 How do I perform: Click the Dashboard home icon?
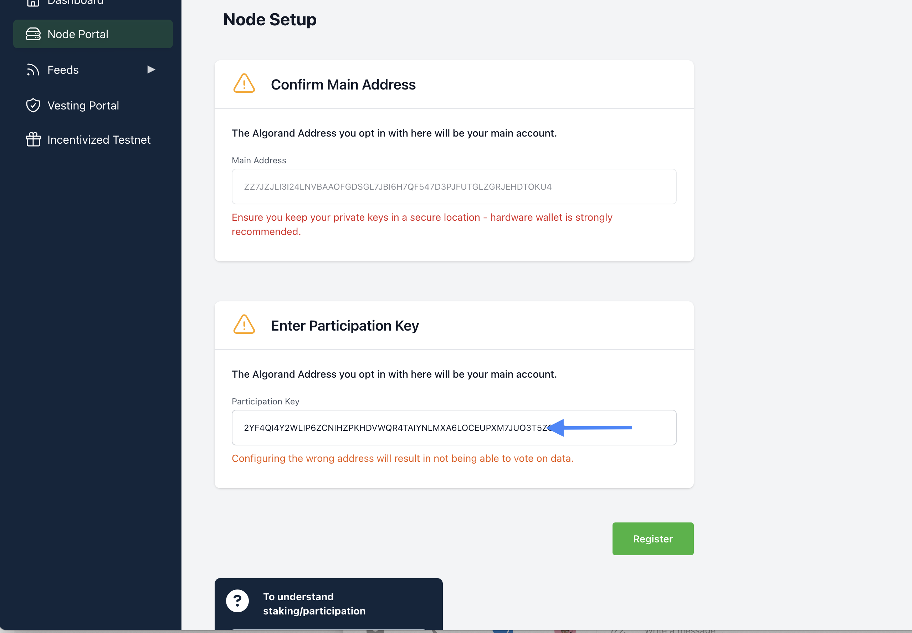33,2
